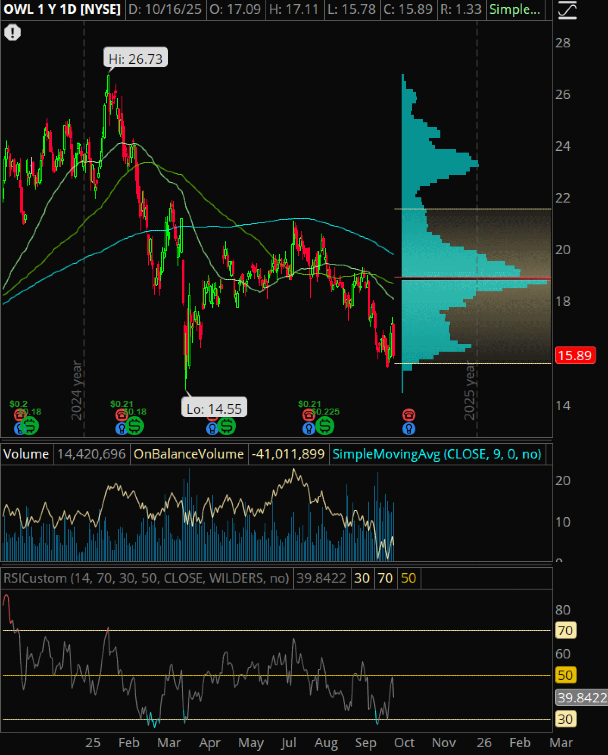Click the "O: 17.09" open price readout
The image size is (608, 755).
point(235,9)
